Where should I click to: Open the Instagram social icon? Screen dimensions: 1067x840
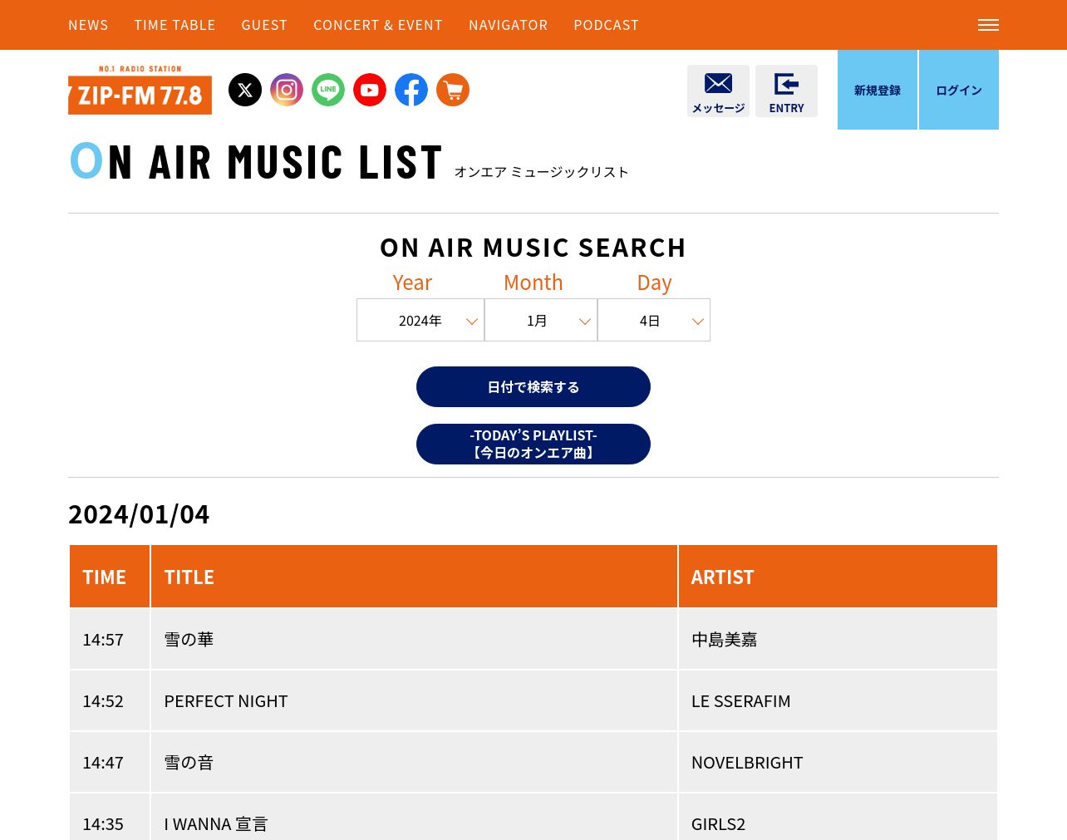(287, 90)
